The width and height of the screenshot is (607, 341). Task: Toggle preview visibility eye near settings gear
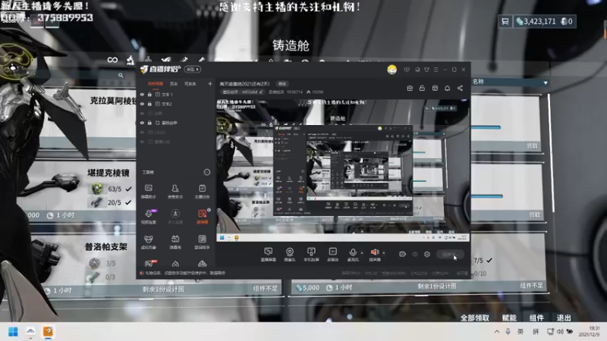pos(414,254)
